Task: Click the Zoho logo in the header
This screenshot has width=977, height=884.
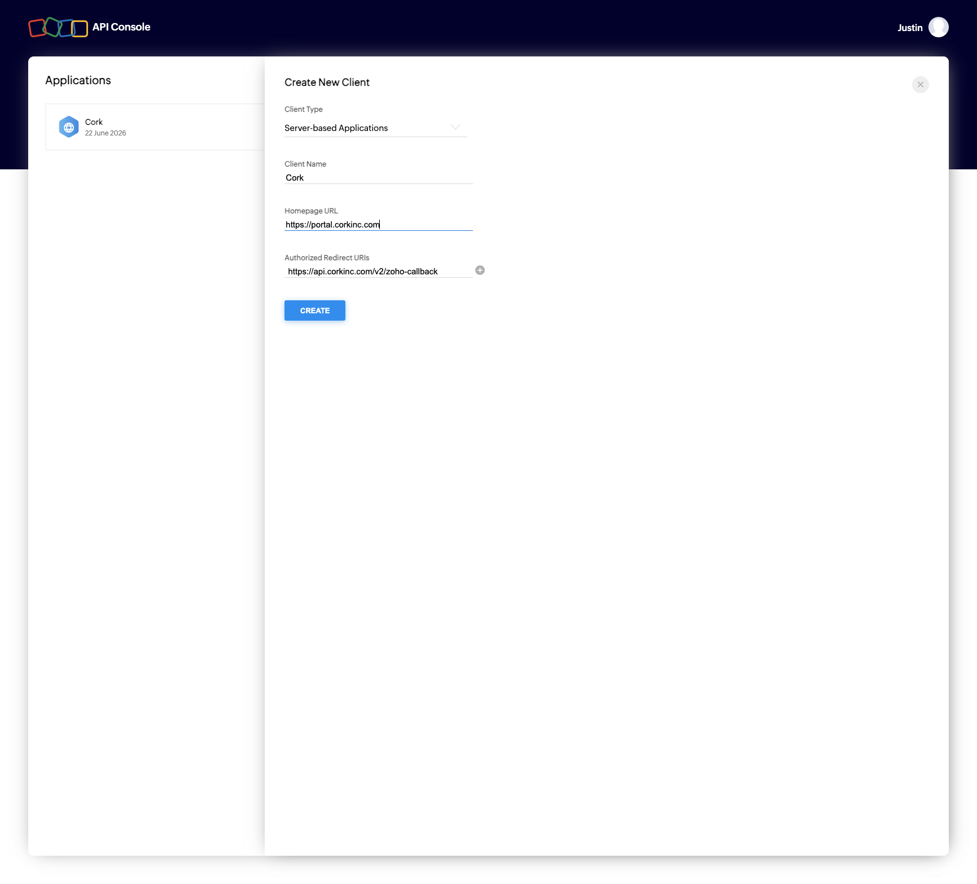Action: click(x=58, y=27)
